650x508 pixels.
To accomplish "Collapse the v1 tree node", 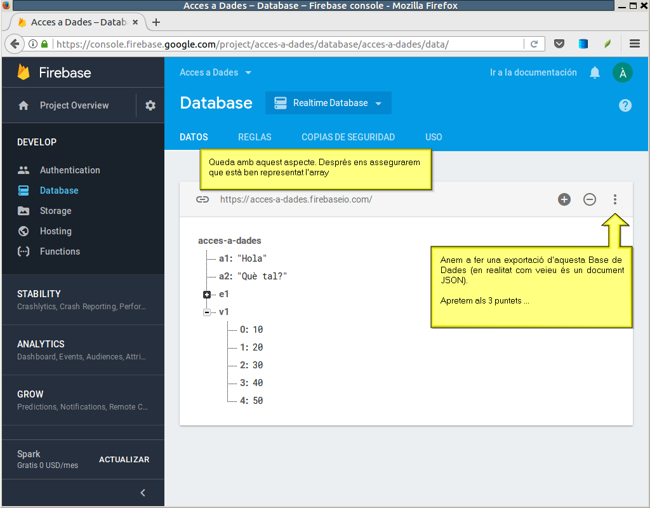I will [207, 312].
